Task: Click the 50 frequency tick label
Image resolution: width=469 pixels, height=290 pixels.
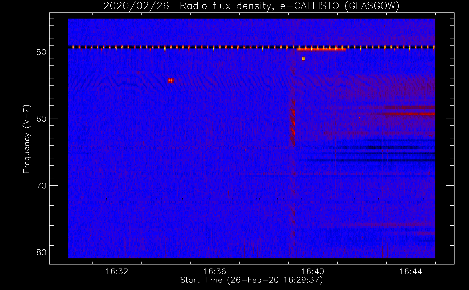Action: (x=41, y=52)
